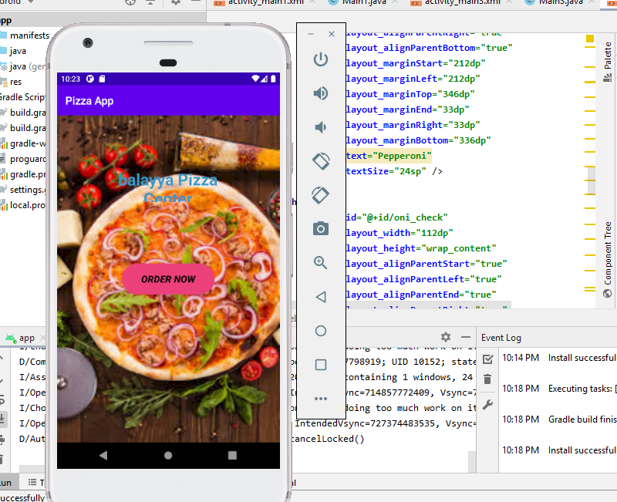
Task: Expand the java (generated) folder
Action: tap(24, 66)
